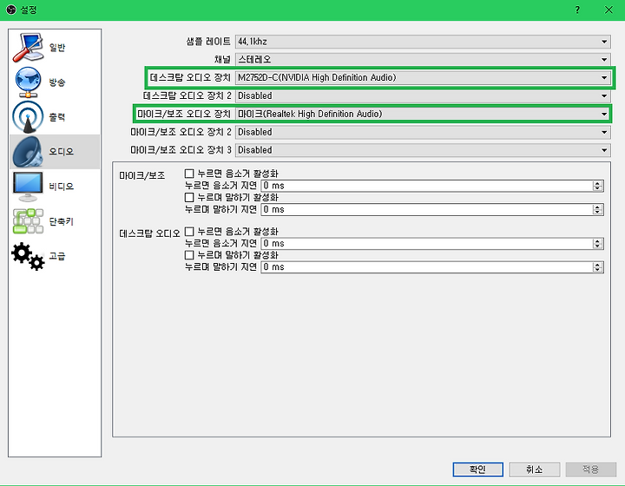This screenshot has width=625, height=486.
Task: Click the 샘플 레이트 label
Action: pyautogui.click(x=208, y=42)
